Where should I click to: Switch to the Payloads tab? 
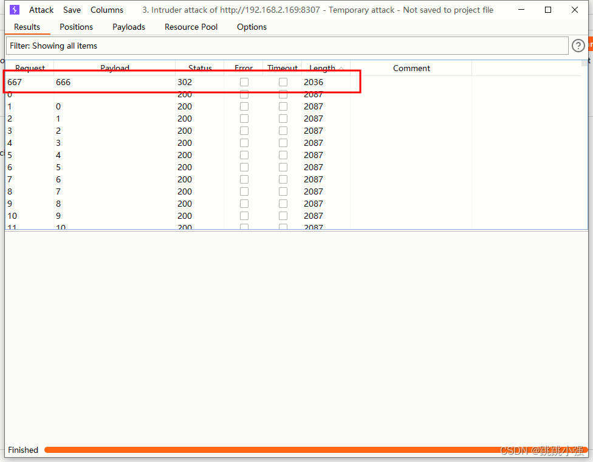coord(129,27)
